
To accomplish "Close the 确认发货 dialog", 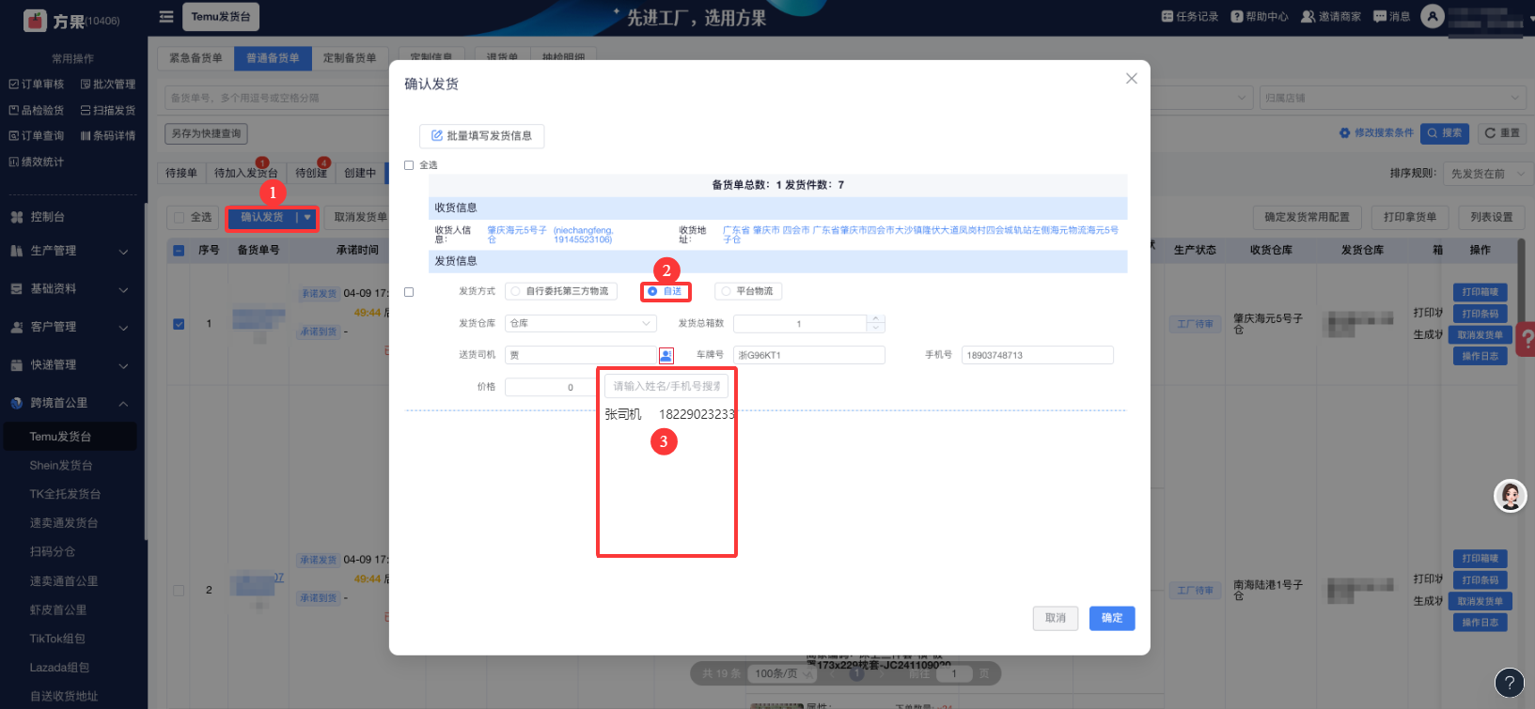I will click(x=1132, y=79).
